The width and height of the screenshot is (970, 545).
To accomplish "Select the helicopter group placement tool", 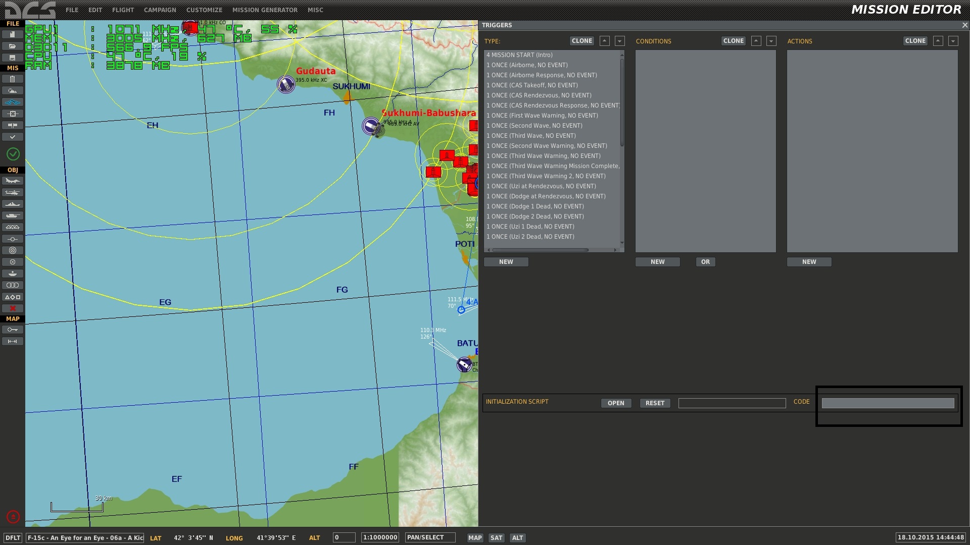I will pos(13,192).
